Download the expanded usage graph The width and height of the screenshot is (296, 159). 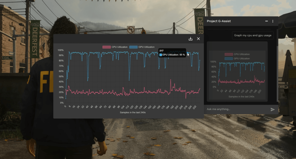pos(191,39)
